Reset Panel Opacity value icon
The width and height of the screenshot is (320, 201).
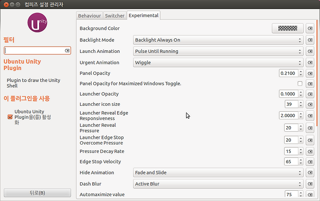point(310,73)
